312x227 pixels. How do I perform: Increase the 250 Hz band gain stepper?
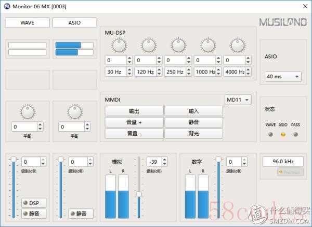tap(189, 58)
